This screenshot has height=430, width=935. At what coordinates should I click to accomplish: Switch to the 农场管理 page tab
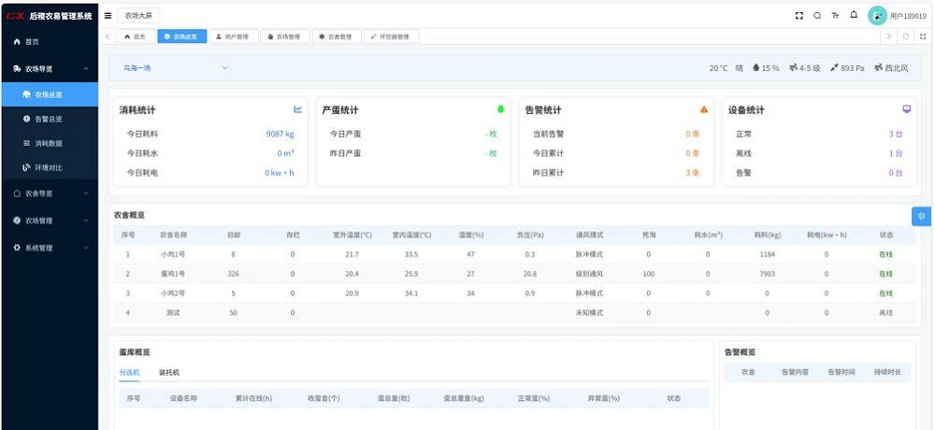coord(285,36)
